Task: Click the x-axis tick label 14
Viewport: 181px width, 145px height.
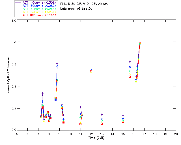Action: tap(113, 134)
